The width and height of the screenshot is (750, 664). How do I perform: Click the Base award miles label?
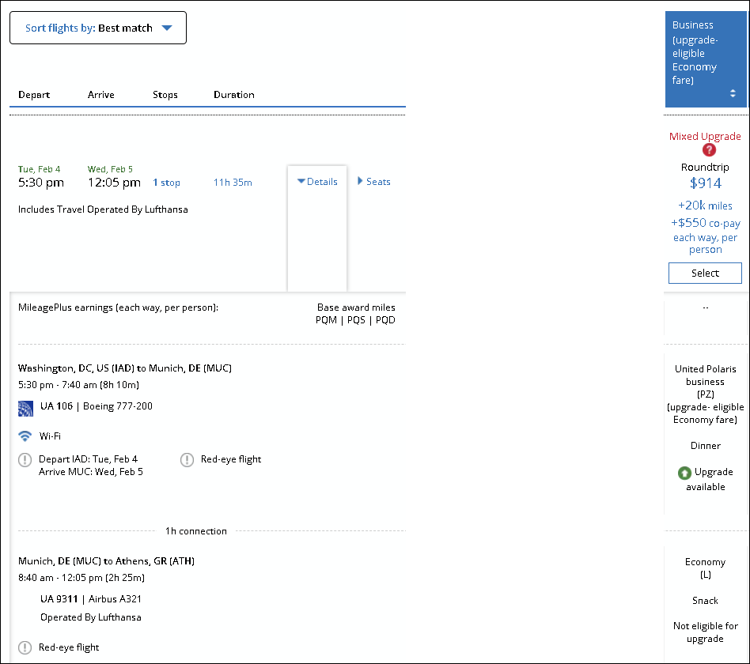tap(356, 307)
